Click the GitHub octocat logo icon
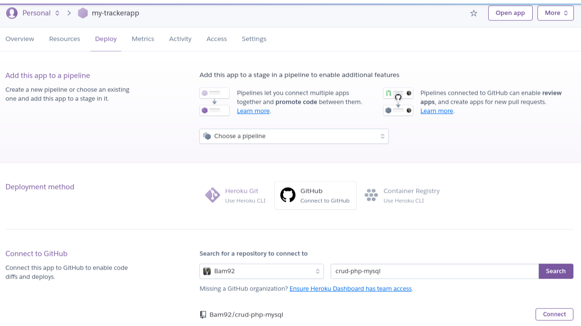 point(288,195)
